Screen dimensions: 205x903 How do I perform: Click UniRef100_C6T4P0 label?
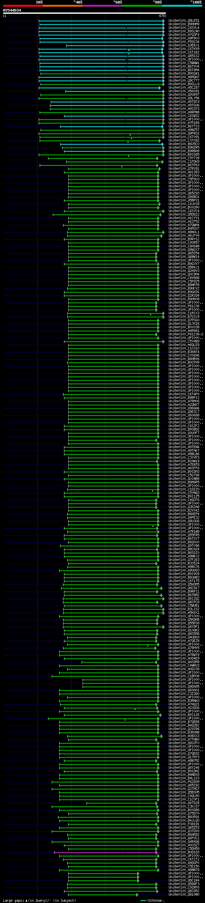click(x=184, y=394)
